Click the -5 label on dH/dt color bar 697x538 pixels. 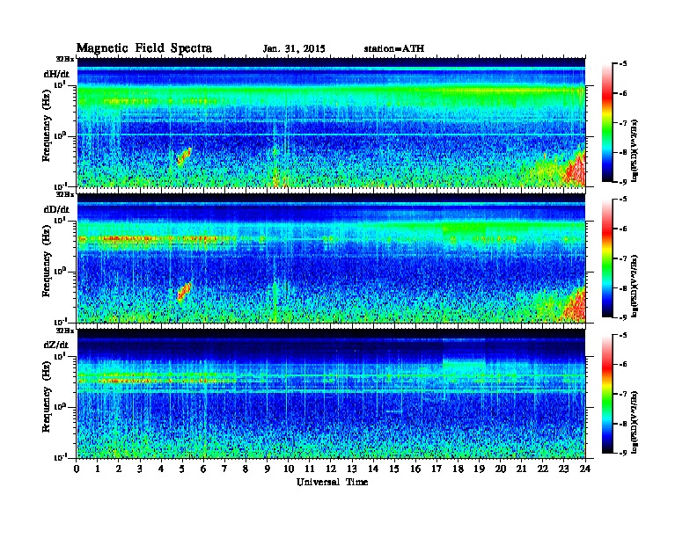[623, 64]
